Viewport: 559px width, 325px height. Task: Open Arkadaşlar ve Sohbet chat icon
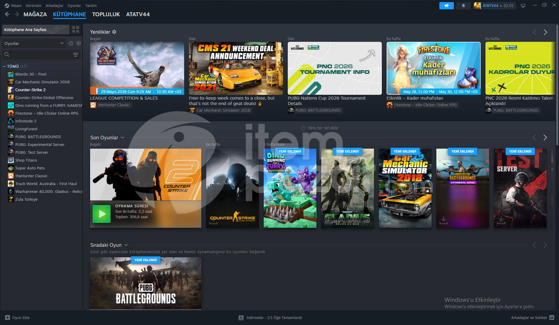(x=552, y=317)
